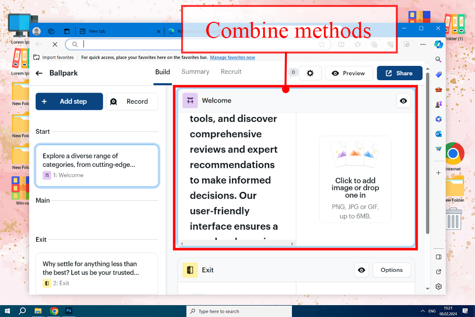Toggle visibility eye on Exit step
The width and height of the screenshot is (475, 317).
tap(361, 270)
